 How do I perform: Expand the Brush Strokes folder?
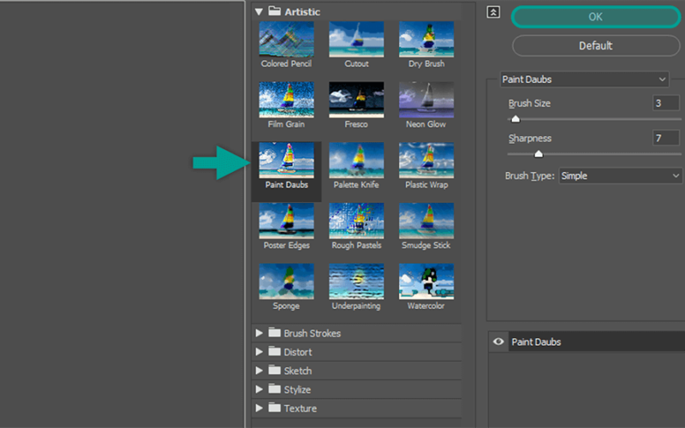pyautogui.click(x=259, y=333)
